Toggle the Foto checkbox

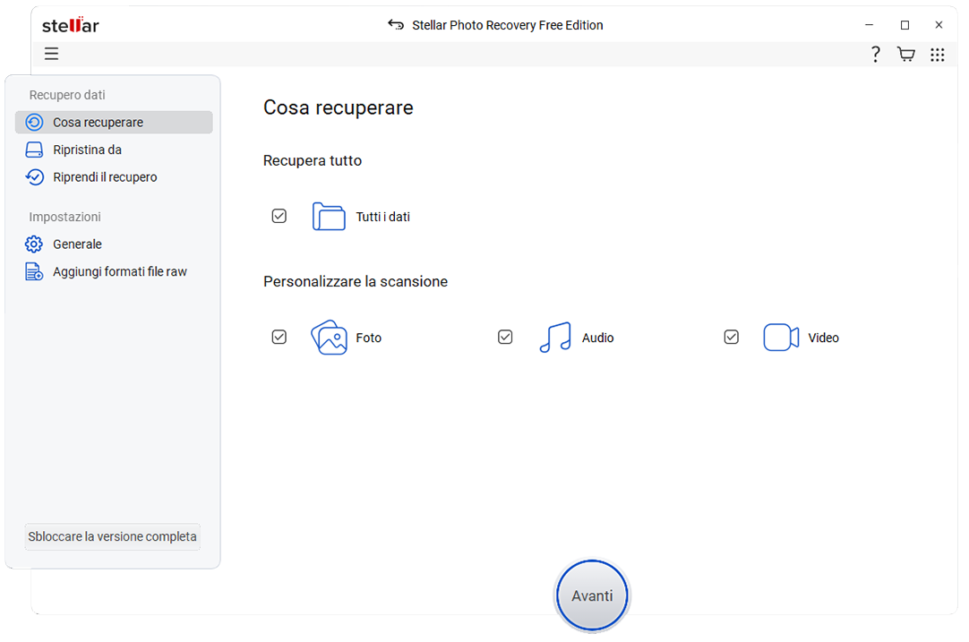(279, 337)
